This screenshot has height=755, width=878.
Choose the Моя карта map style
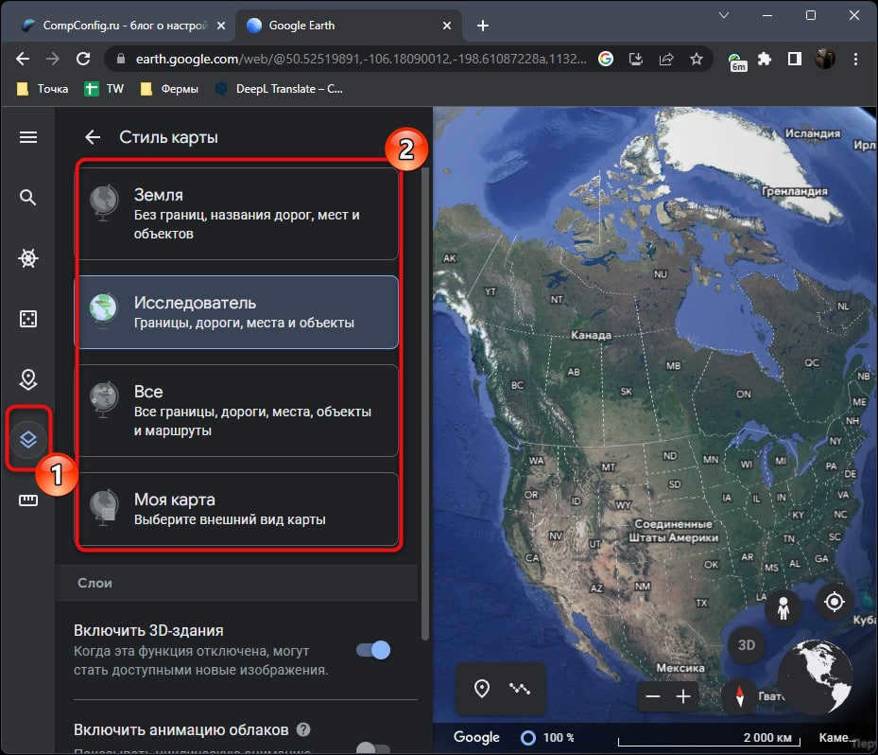point(237,509)
